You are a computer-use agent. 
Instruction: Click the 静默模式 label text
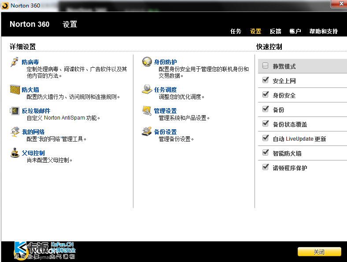pos(284,66)
